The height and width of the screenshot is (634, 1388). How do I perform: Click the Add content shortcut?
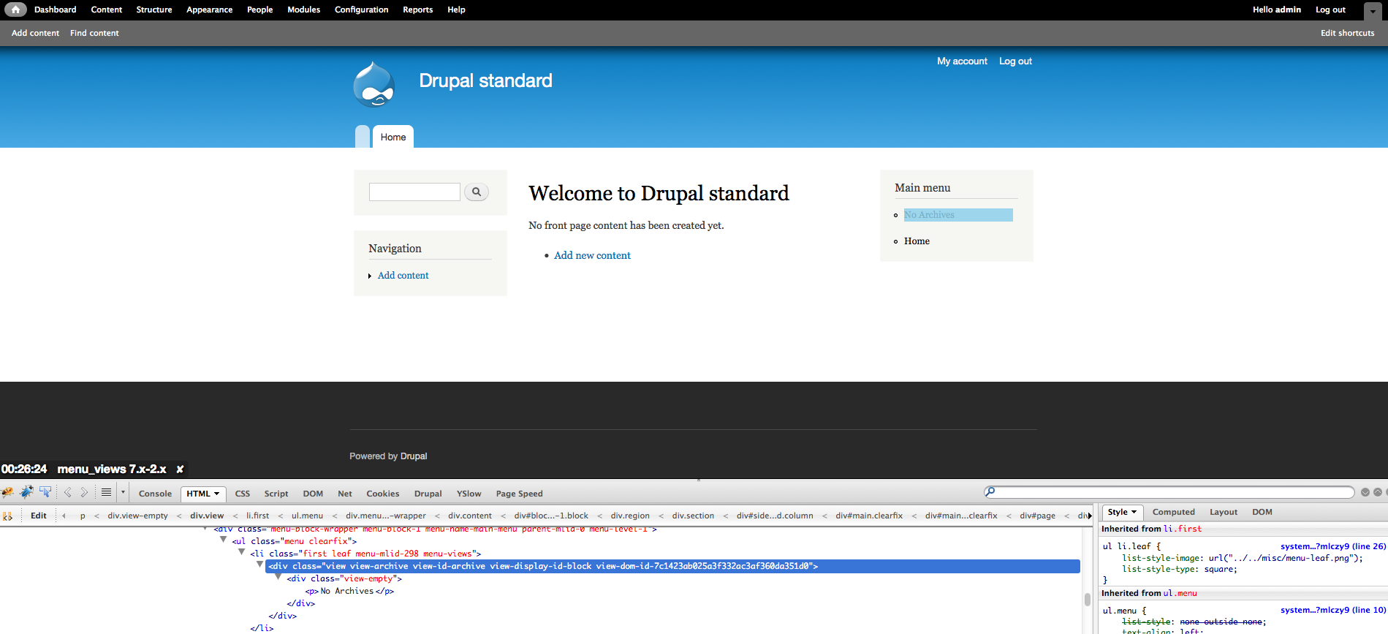[35, 33]
